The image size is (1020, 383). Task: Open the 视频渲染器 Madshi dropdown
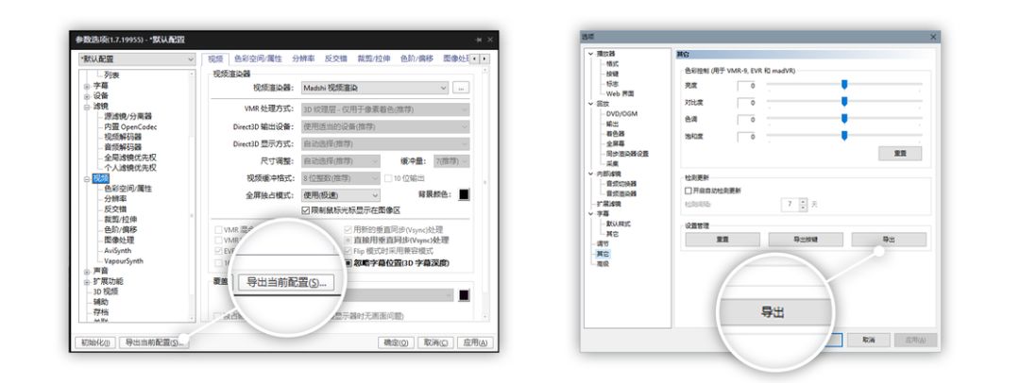pyautogui.click(x=375, y=88)
